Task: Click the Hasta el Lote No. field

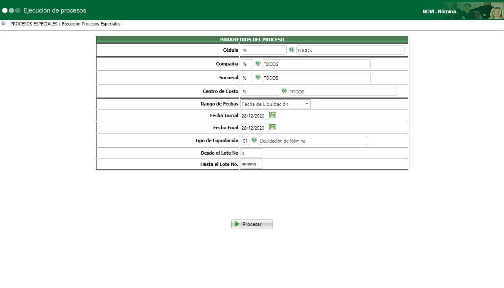Action: (x=251, y=164)
